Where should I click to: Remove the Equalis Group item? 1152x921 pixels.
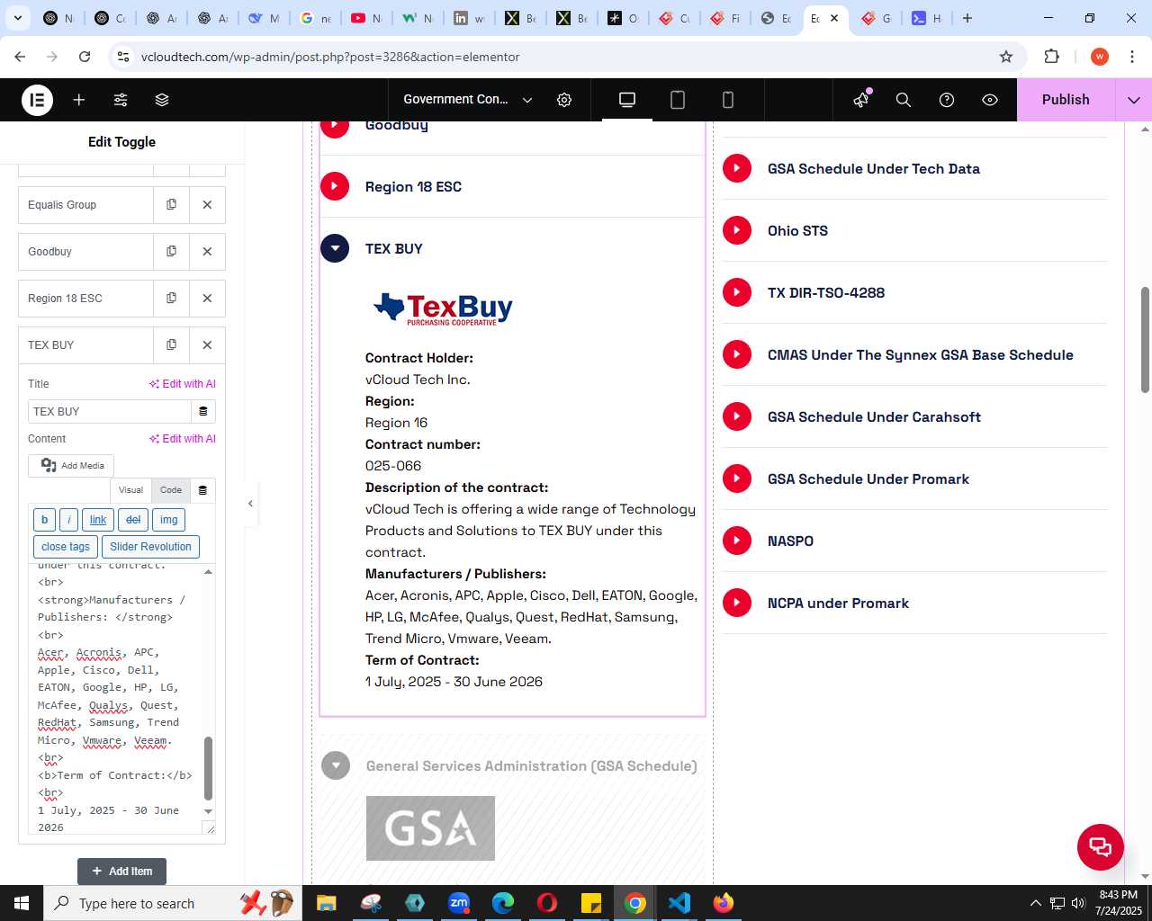(207, 205)
